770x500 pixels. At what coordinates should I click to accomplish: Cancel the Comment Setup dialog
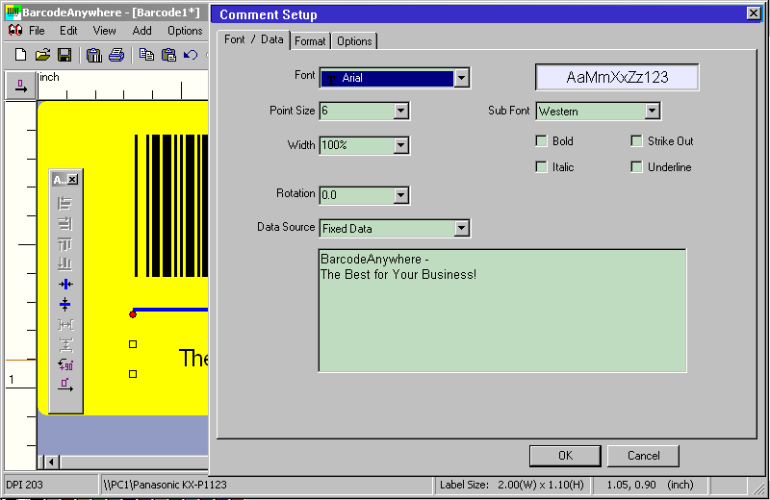tap(643, 456)
